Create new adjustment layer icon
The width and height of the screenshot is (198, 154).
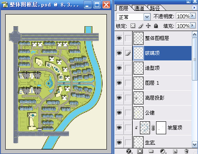click(x=163, y=151)
